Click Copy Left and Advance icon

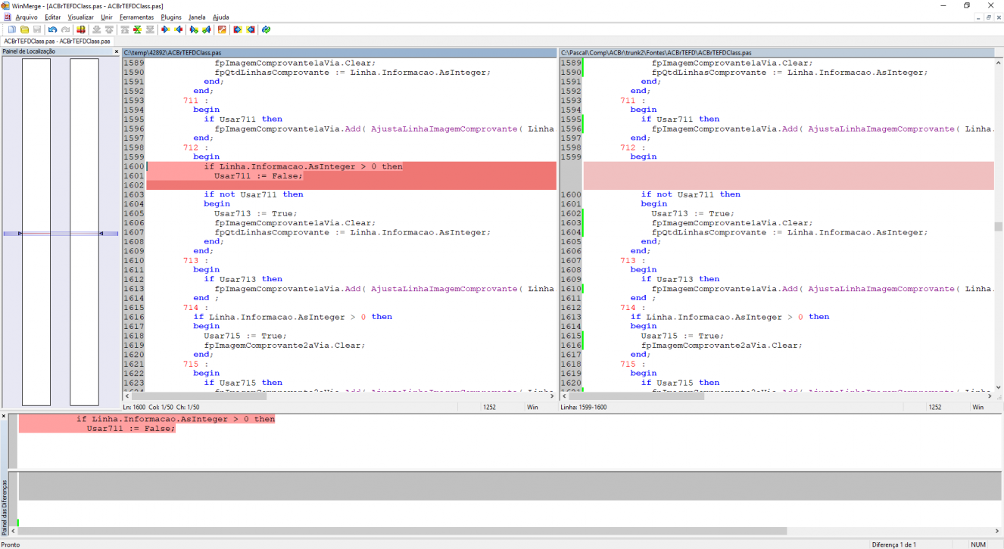(206, 29)
